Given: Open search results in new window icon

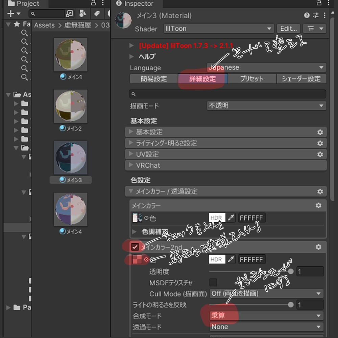Looking at the screenshot, I should click(70, 14).
